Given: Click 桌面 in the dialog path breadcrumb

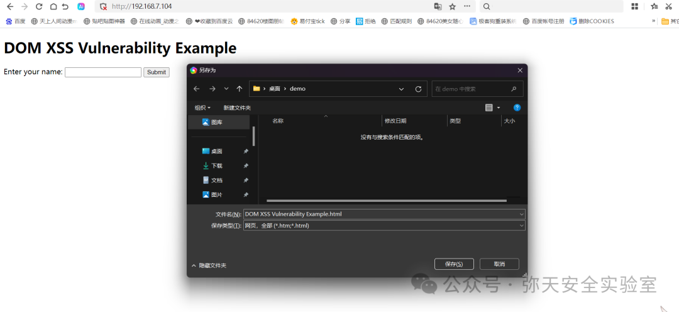Looking at the screenshot, I should (275, 89).
